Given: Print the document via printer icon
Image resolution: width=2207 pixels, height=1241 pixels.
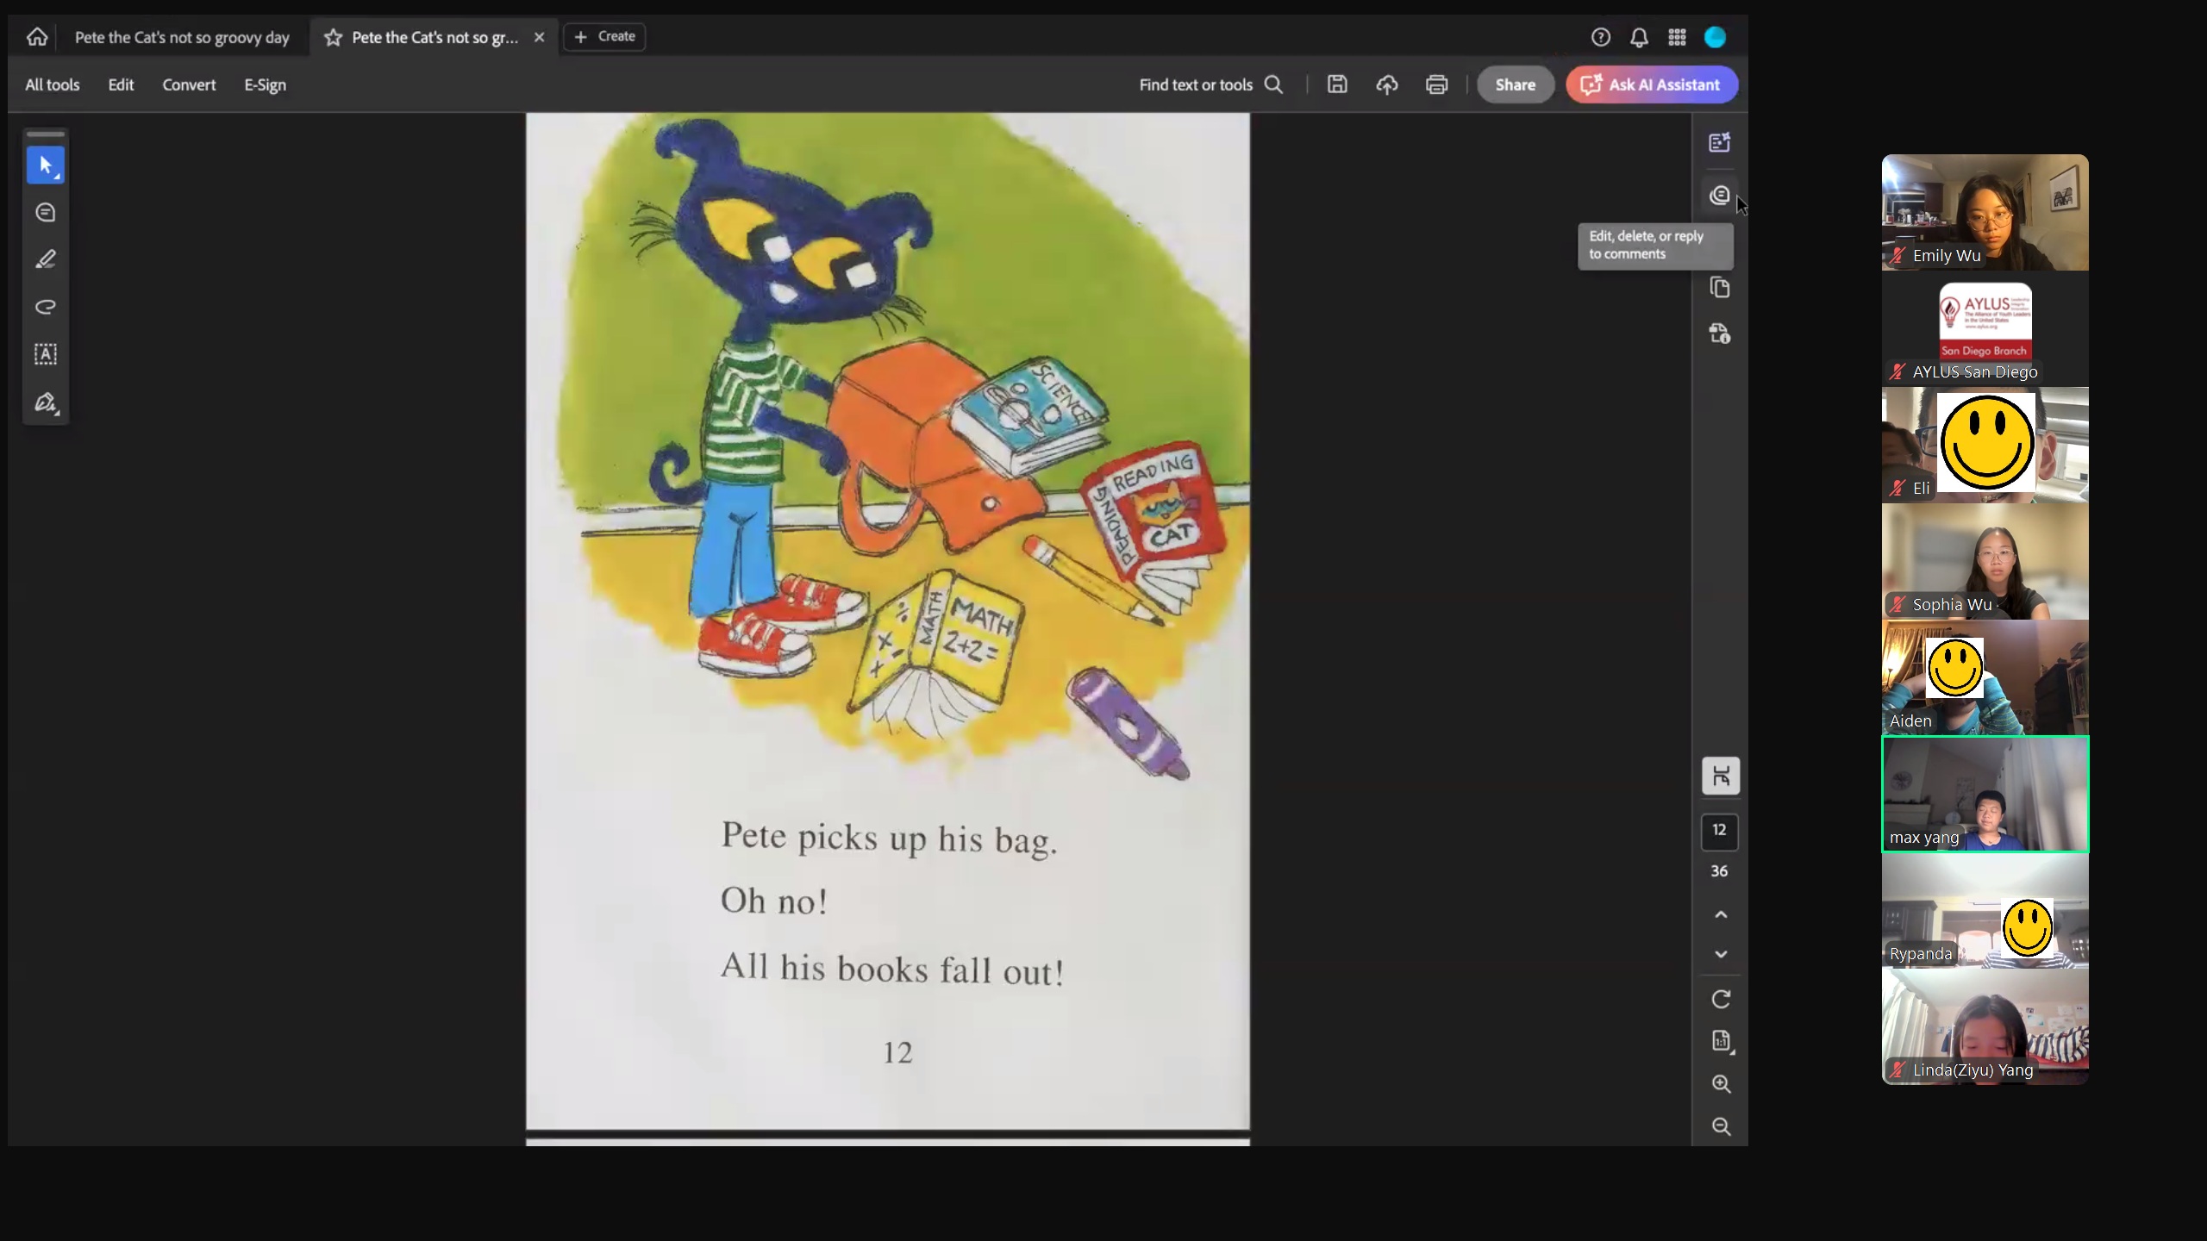Looking at the screenshot, I should click(1436, 84).
